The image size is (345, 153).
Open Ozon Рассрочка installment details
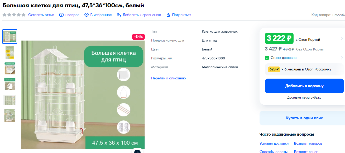304,69
